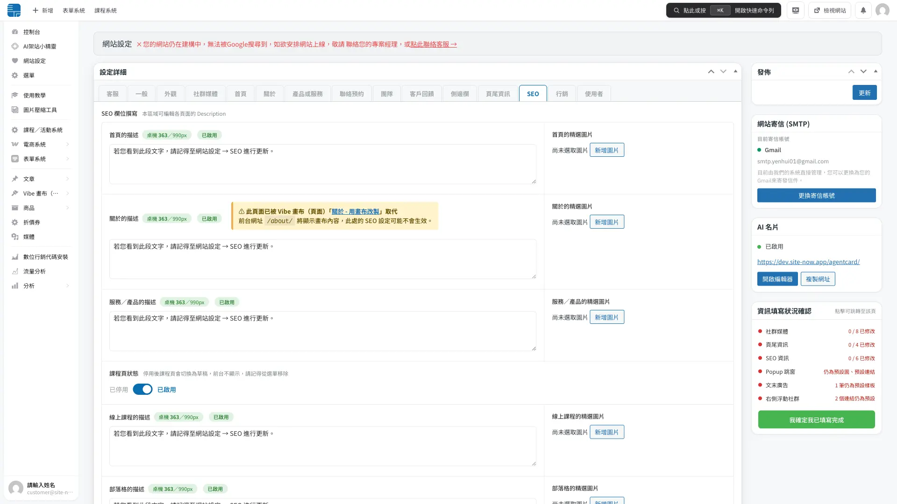Open the 課程系統 top menu
The image size is (897, 504).
(106, 10)
